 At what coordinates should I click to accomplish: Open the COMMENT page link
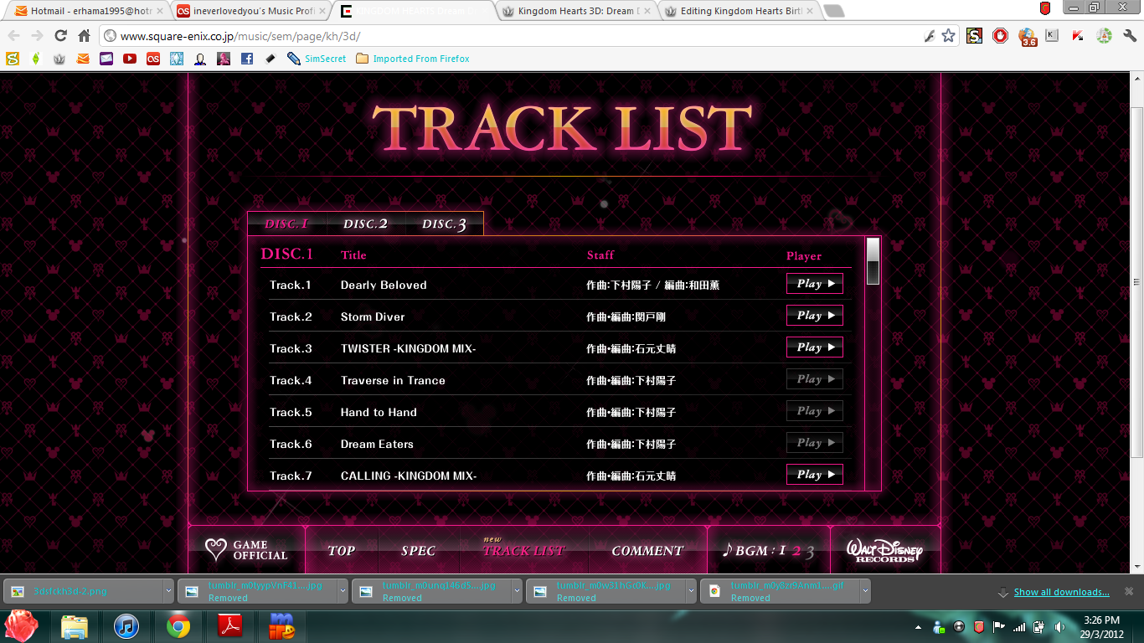tap(647, 551)
